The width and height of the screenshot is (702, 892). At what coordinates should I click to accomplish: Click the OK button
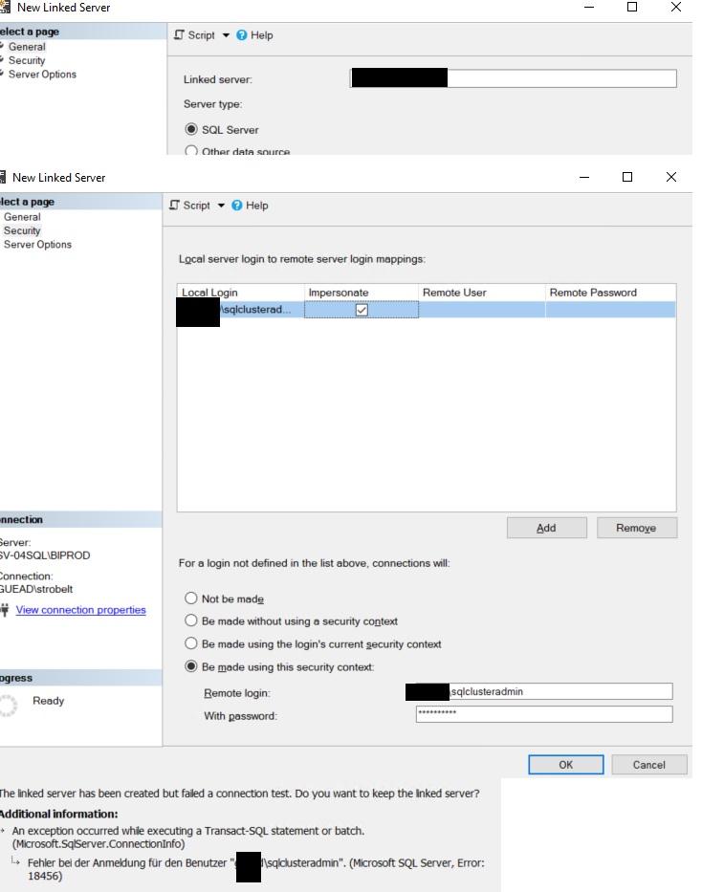(x=565, y=765)
